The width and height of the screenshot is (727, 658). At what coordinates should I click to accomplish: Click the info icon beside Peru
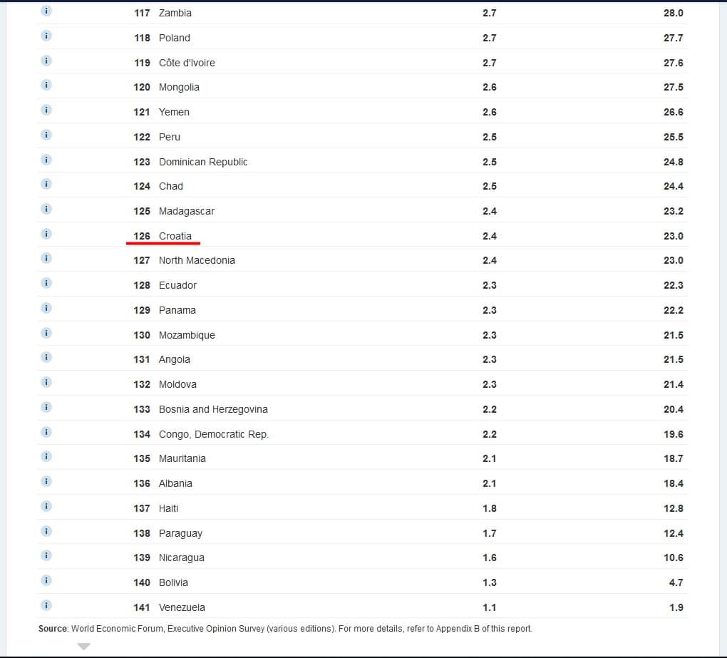tap(46, 135)
